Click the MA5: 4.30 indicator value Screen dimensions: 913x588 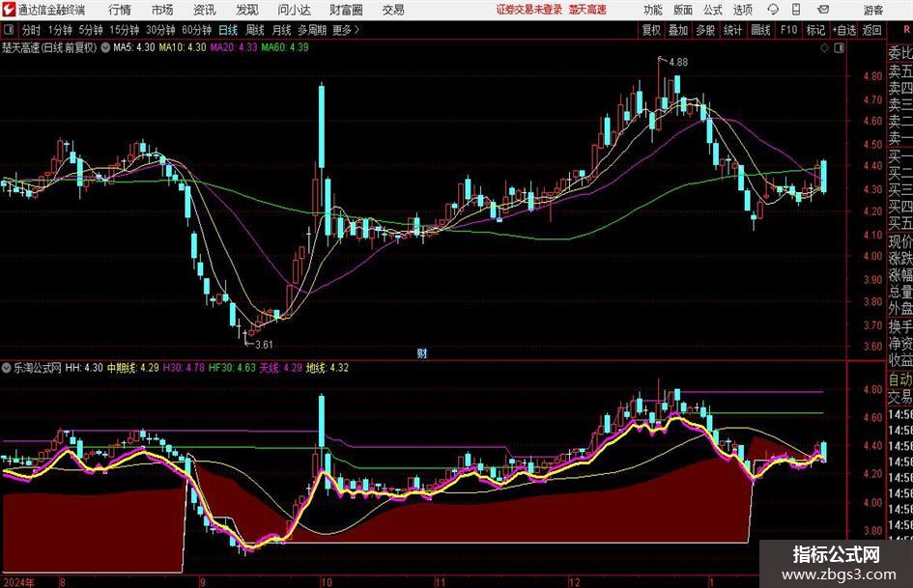tap(134, 47)
